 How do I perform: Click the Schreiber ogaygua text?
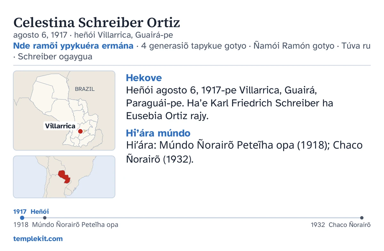[55, 57]
